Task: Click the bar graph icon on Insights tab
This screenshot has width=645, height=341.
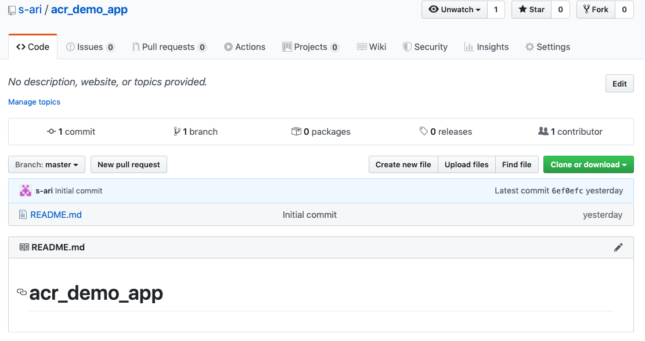Action: [469, 47]
